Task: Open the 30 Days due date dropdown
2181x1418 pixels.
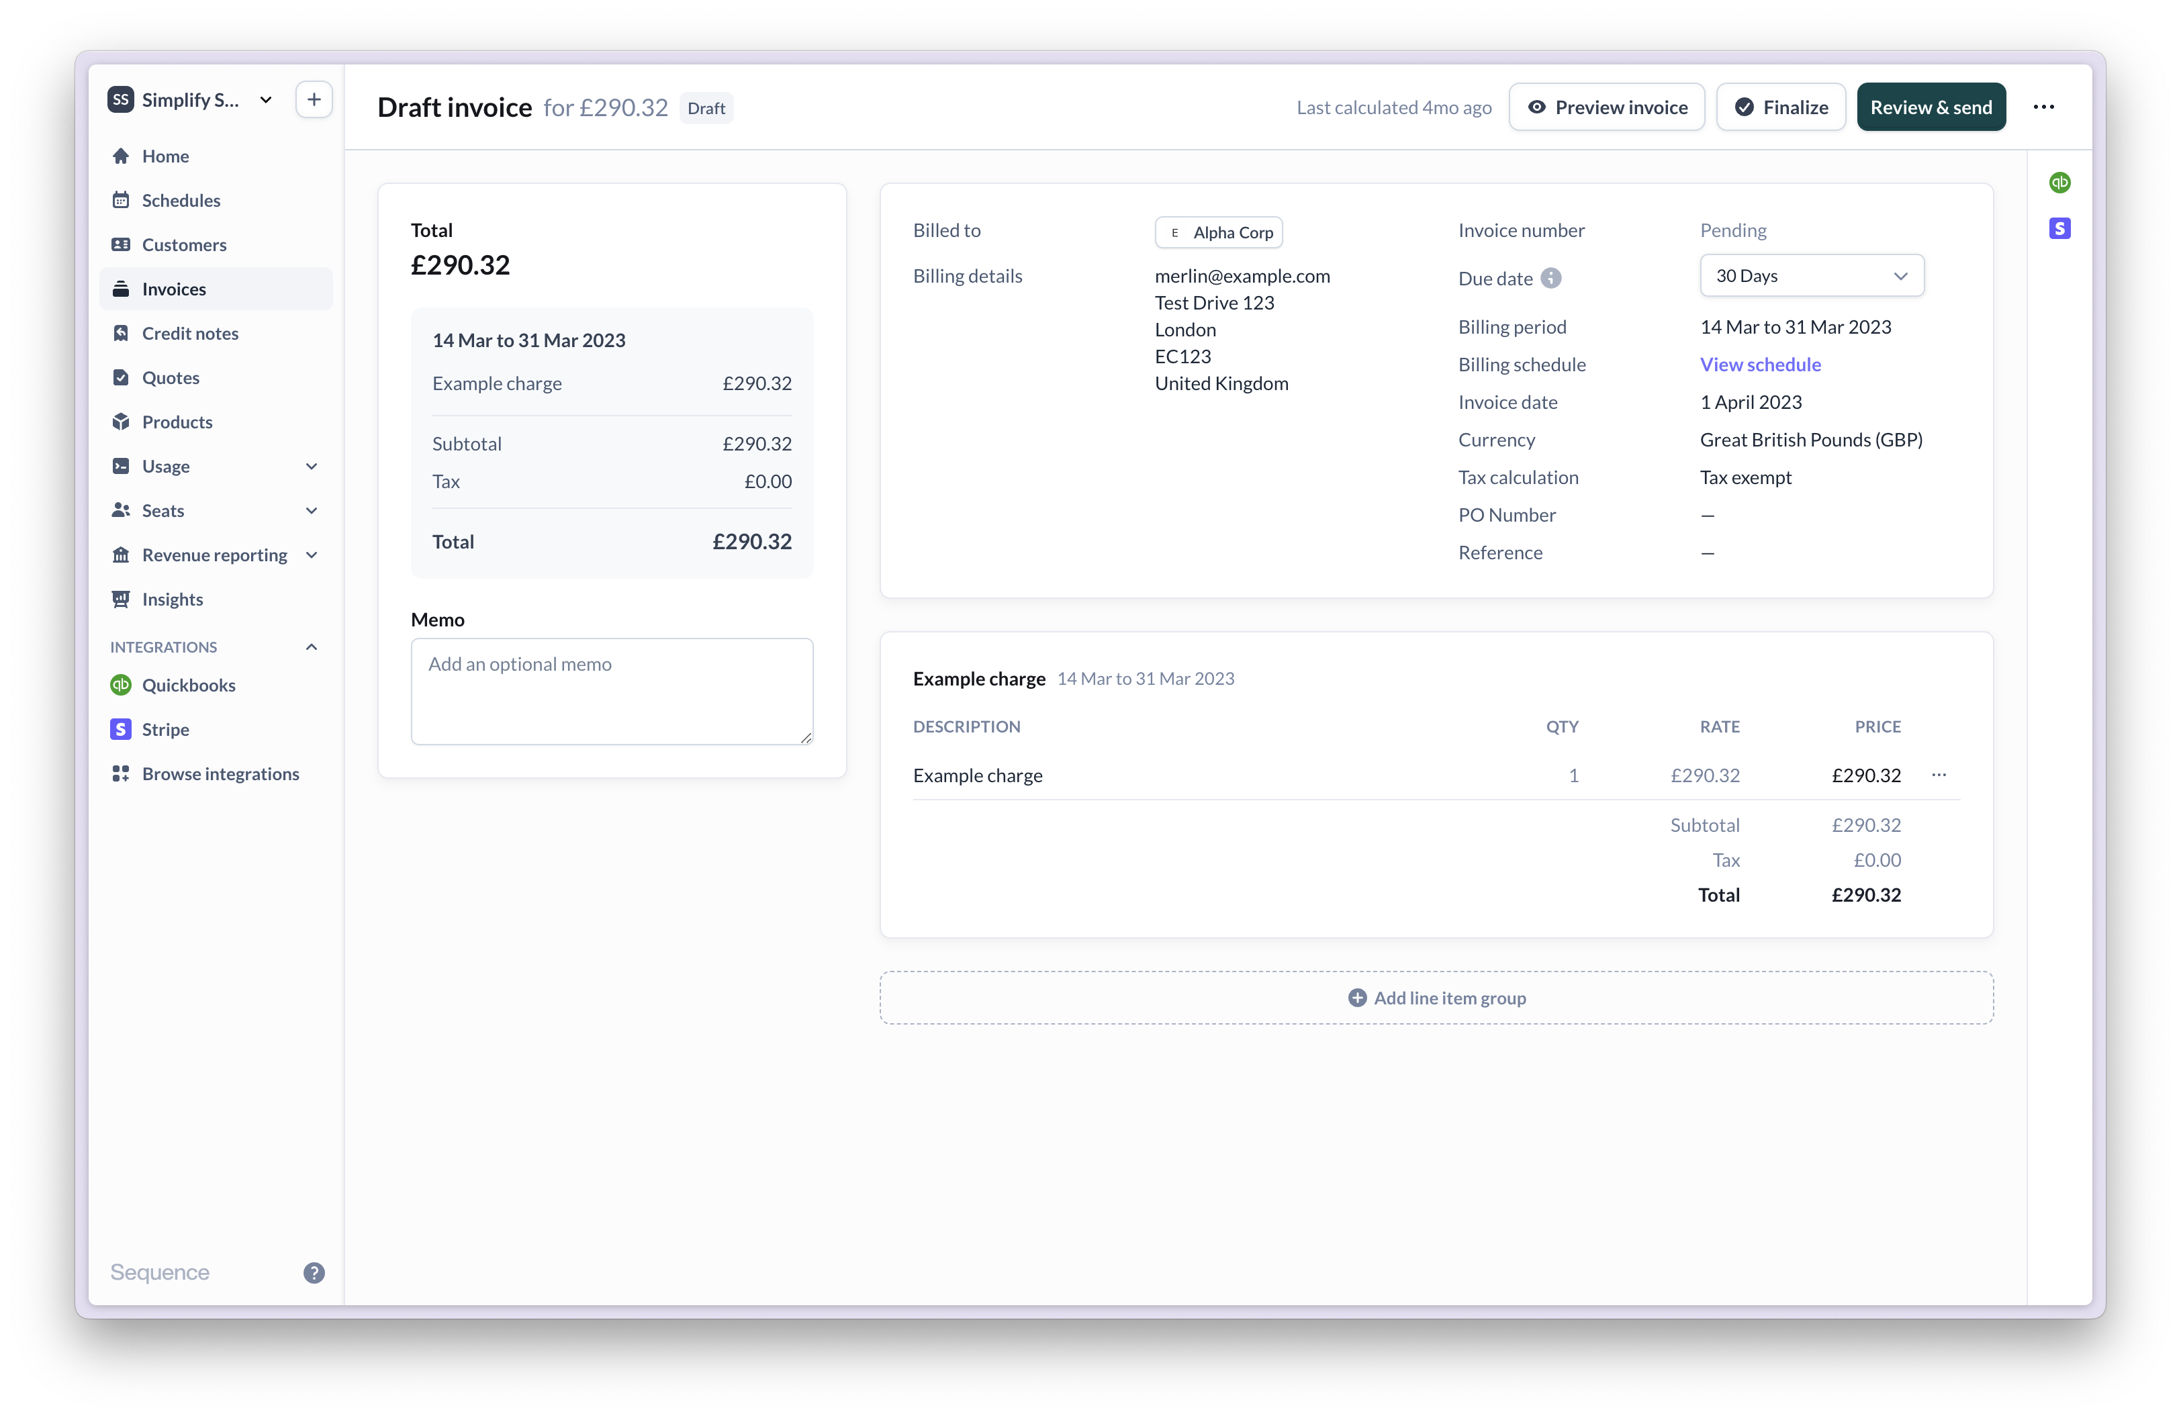Action: [1811, 276]
